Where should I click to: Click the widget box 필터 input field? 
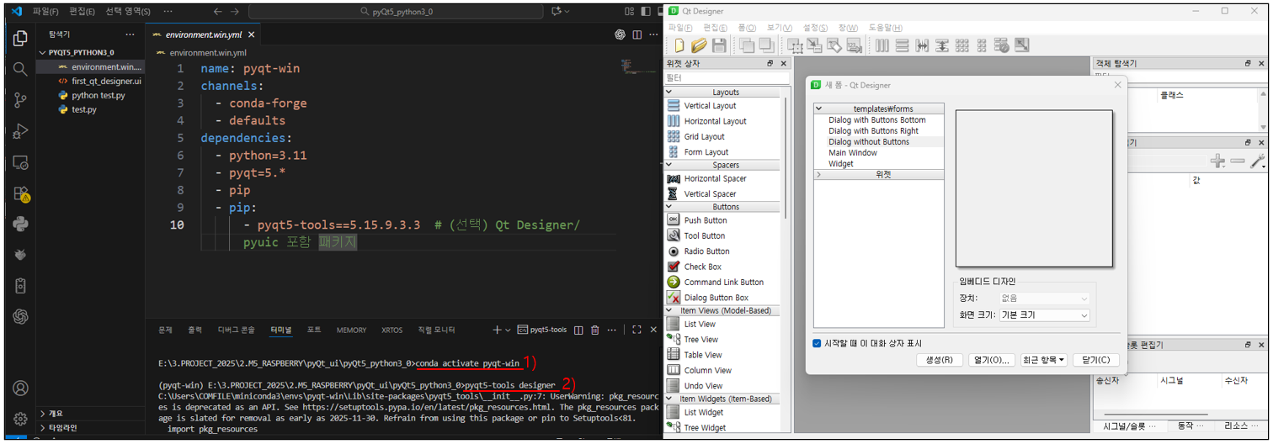tap(726, 78)
